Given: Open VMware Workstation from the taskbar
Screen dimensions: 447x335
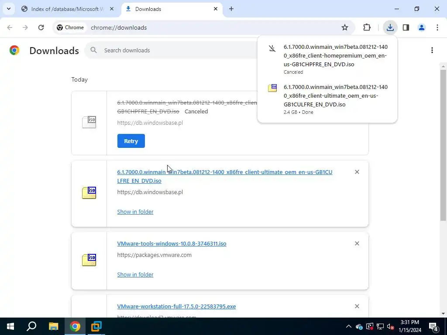Looking at the screenshot, I should (x=96, y=326).
